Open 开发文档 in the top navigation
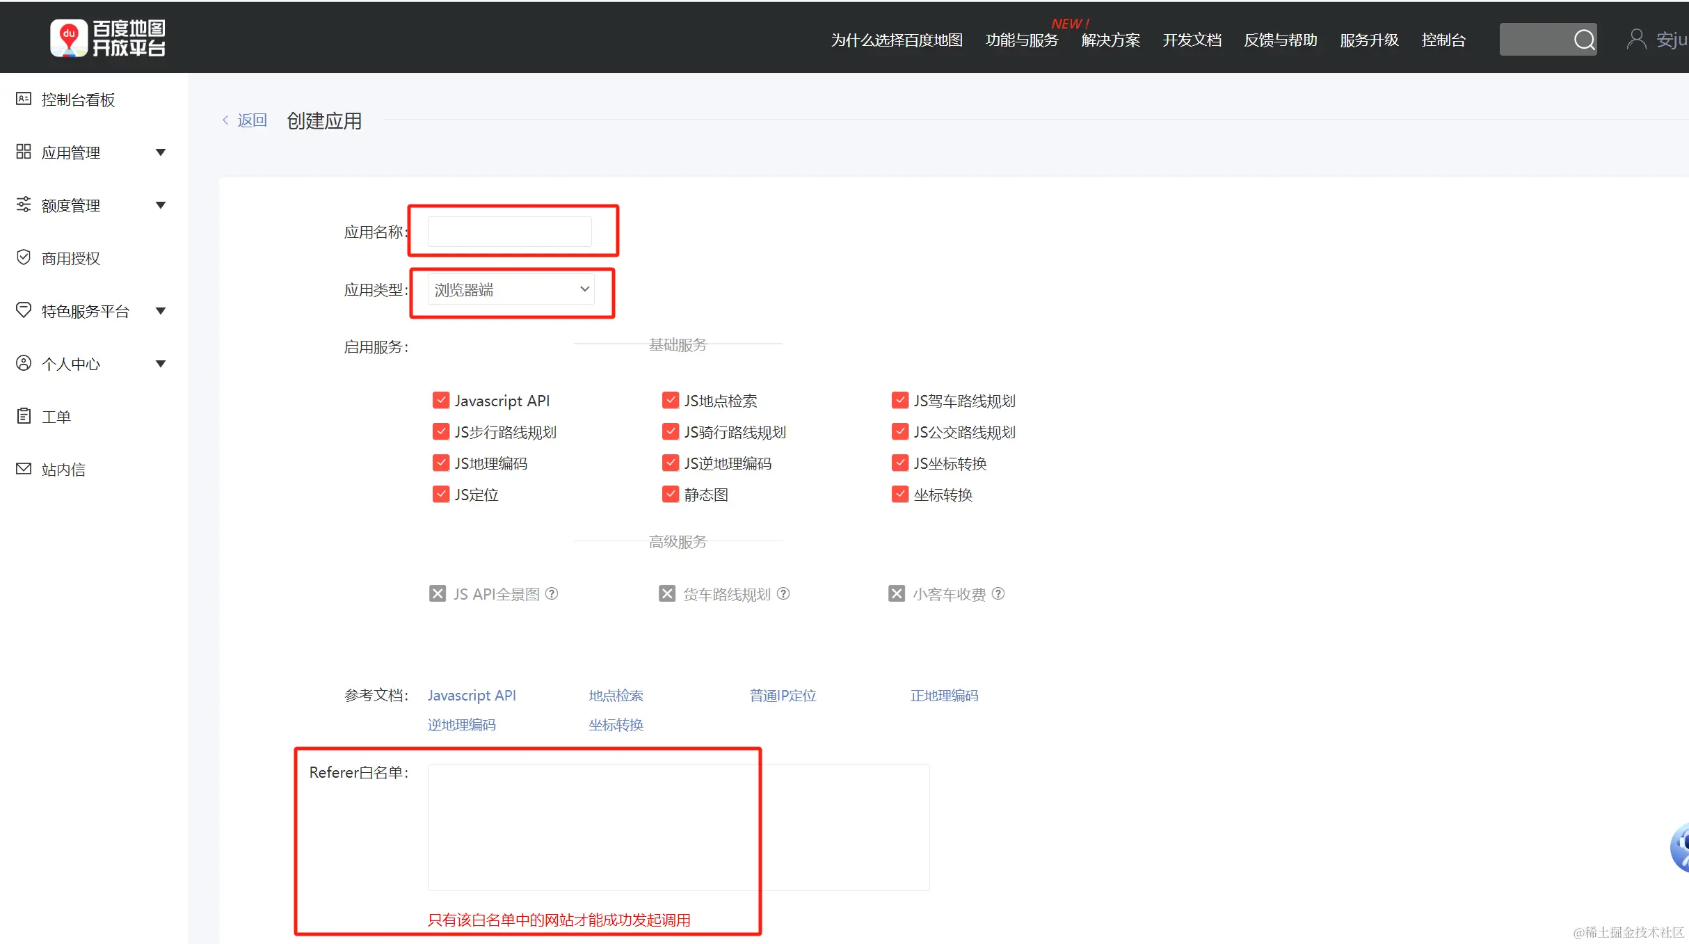 1192,40
